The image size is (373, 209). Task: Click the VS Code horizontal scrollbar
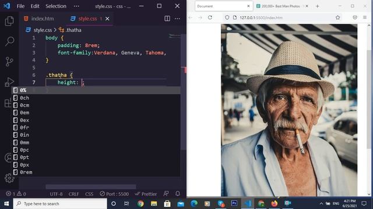[91, 187]
